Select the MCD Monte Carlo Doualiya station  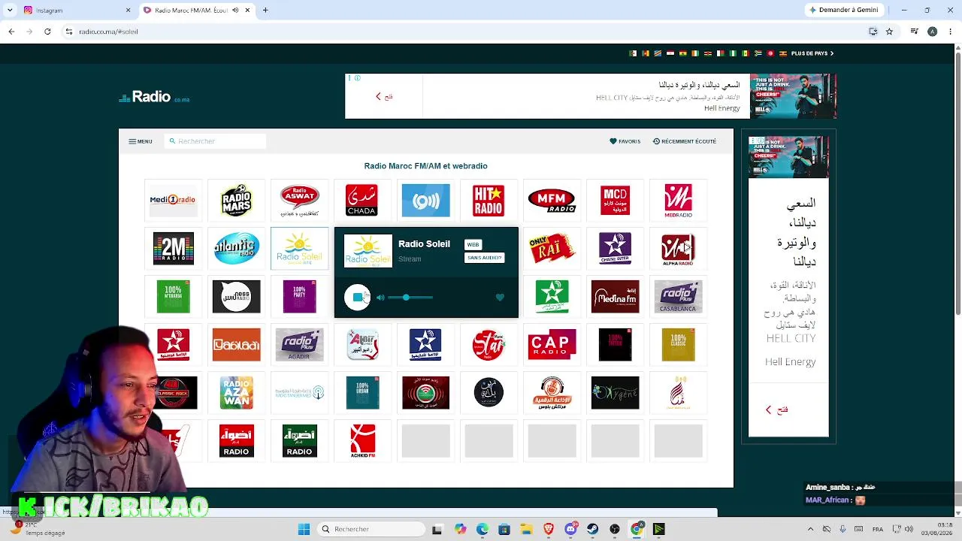(x=615, y=201)
